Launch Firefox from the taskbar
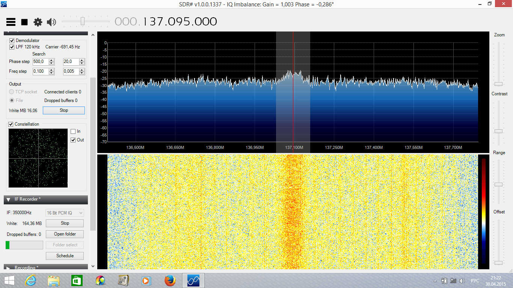 tap(170, 280)
